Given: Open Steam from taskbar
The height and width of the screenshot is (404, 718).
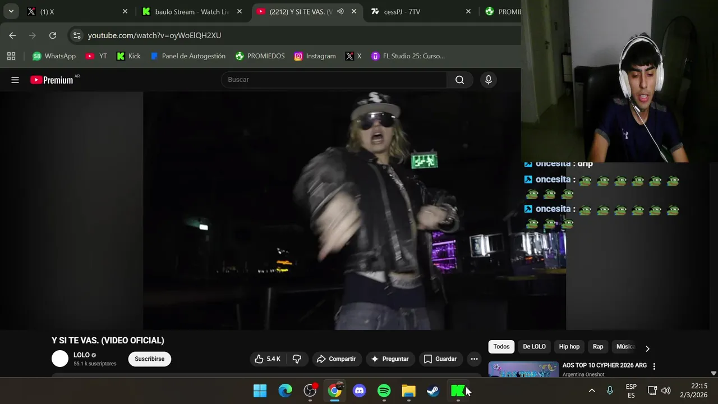Looking at the screenshot, I should pos(433,391).
